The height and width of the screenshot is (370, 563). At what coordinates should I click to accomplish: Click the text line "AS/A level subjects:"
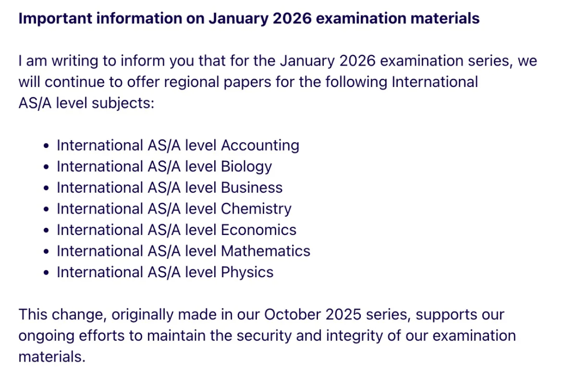click(x=87, y=103)
